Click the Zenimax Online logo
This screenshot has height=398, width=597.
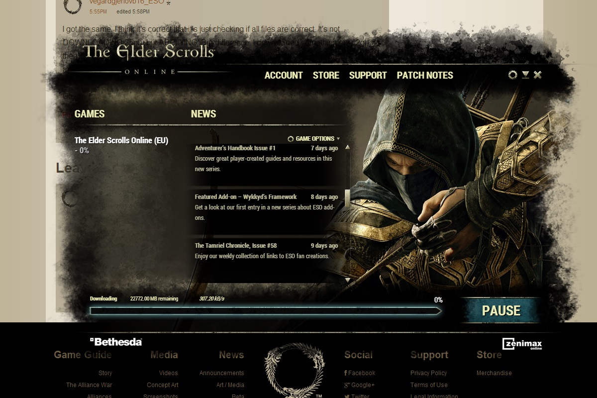click(522, 344)
